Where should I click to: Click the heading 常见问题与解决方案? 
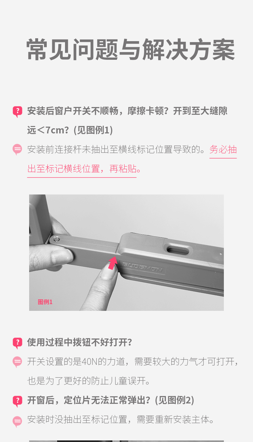click(131, 50)
